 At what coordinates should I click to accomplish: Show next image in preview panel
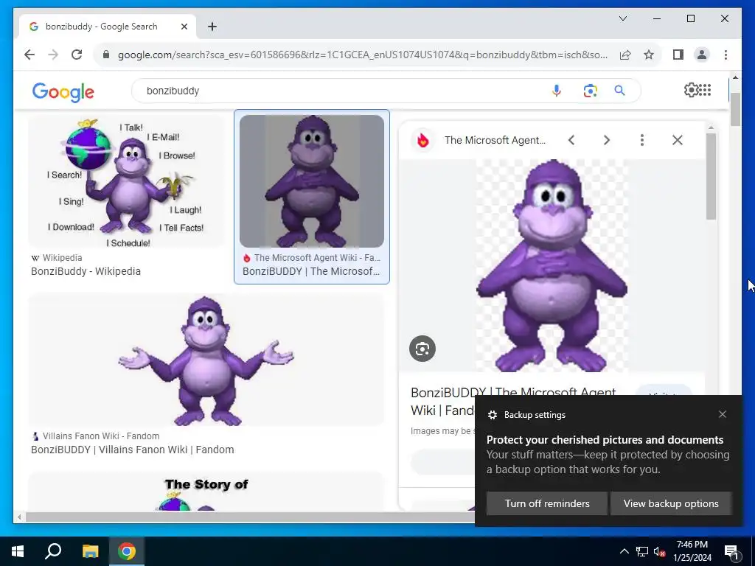tap(607, 140)
